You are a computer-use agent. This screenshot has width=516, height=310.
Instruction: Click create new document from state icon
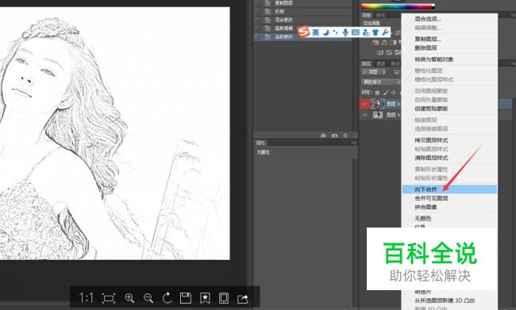(323, 136)
